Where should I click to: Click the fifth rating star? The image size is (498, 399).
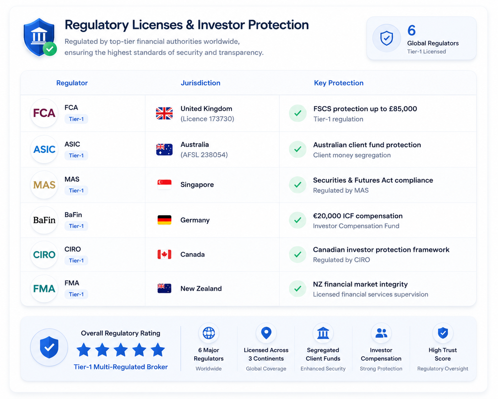158,350
